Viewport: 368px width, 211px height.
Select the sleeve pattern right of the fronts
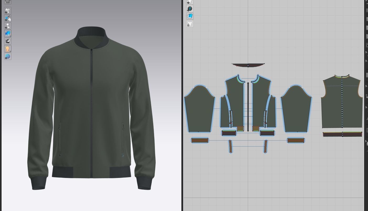296,109
